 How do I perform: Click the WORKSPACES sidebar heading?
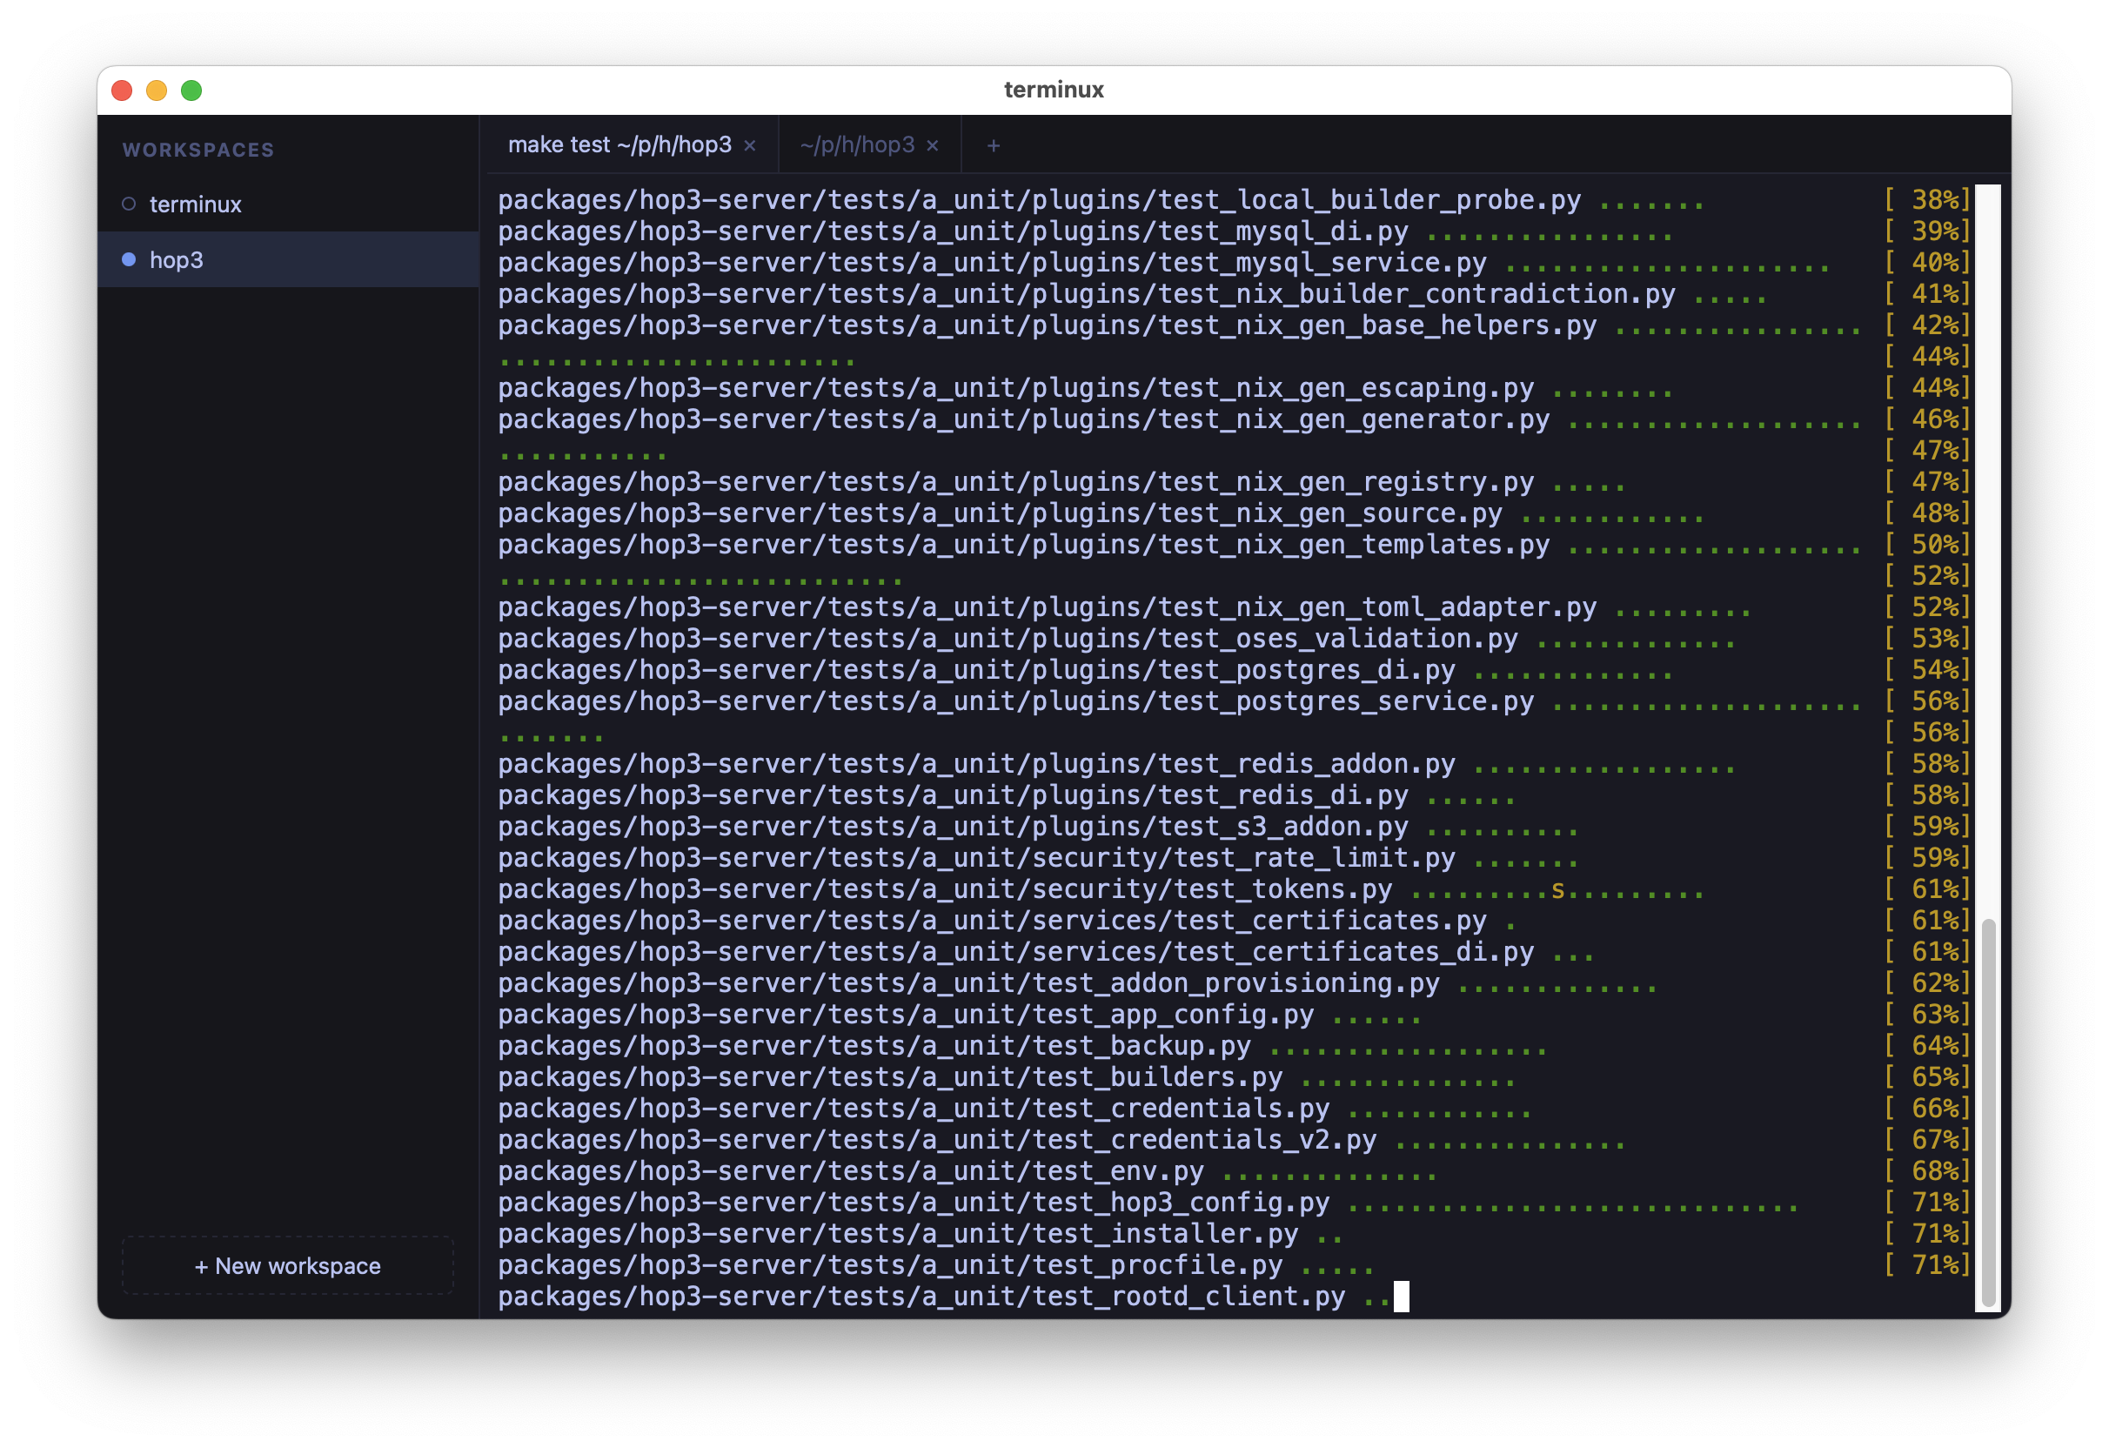click(198, 150)
